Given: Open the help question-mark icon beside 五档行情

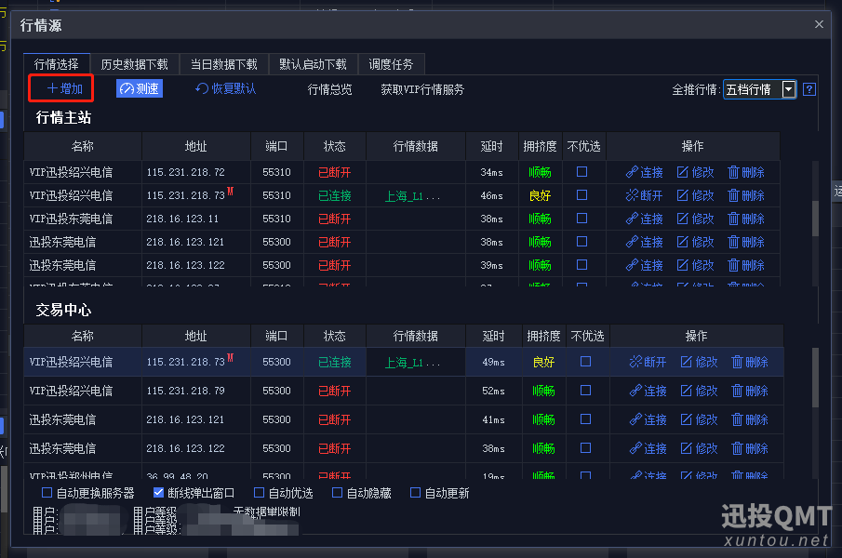Looking at the screenshot, I should coord(809,89).
